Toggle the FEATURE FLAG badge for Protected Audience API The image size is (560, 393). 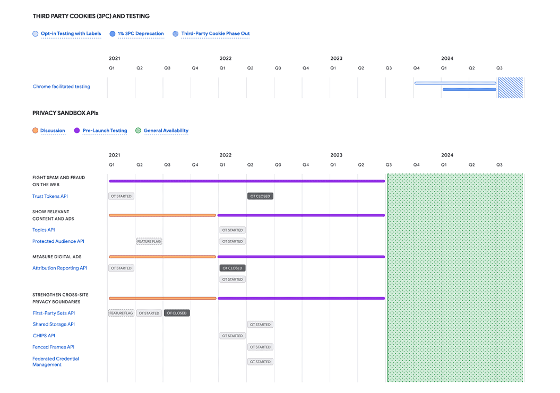click(x=149, y=241)
